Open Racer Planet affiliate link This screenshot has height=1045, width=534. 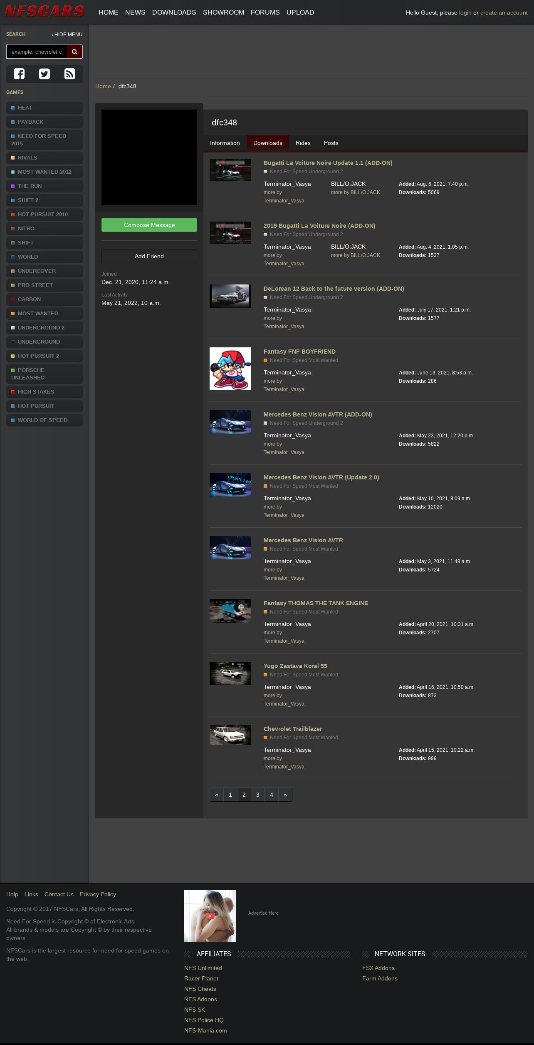[x=201, y=978]
